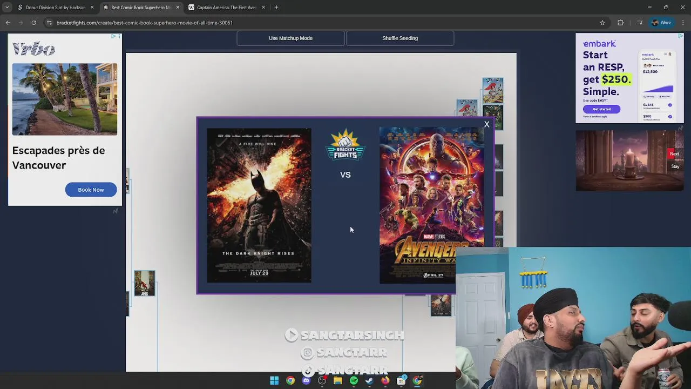
Task: Open the Work profile menu
Action: click(661, 23)
